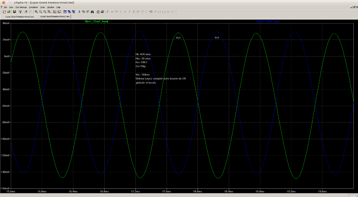Select the Ground symbol tool

pyautogui.click(x=112, y=12)
